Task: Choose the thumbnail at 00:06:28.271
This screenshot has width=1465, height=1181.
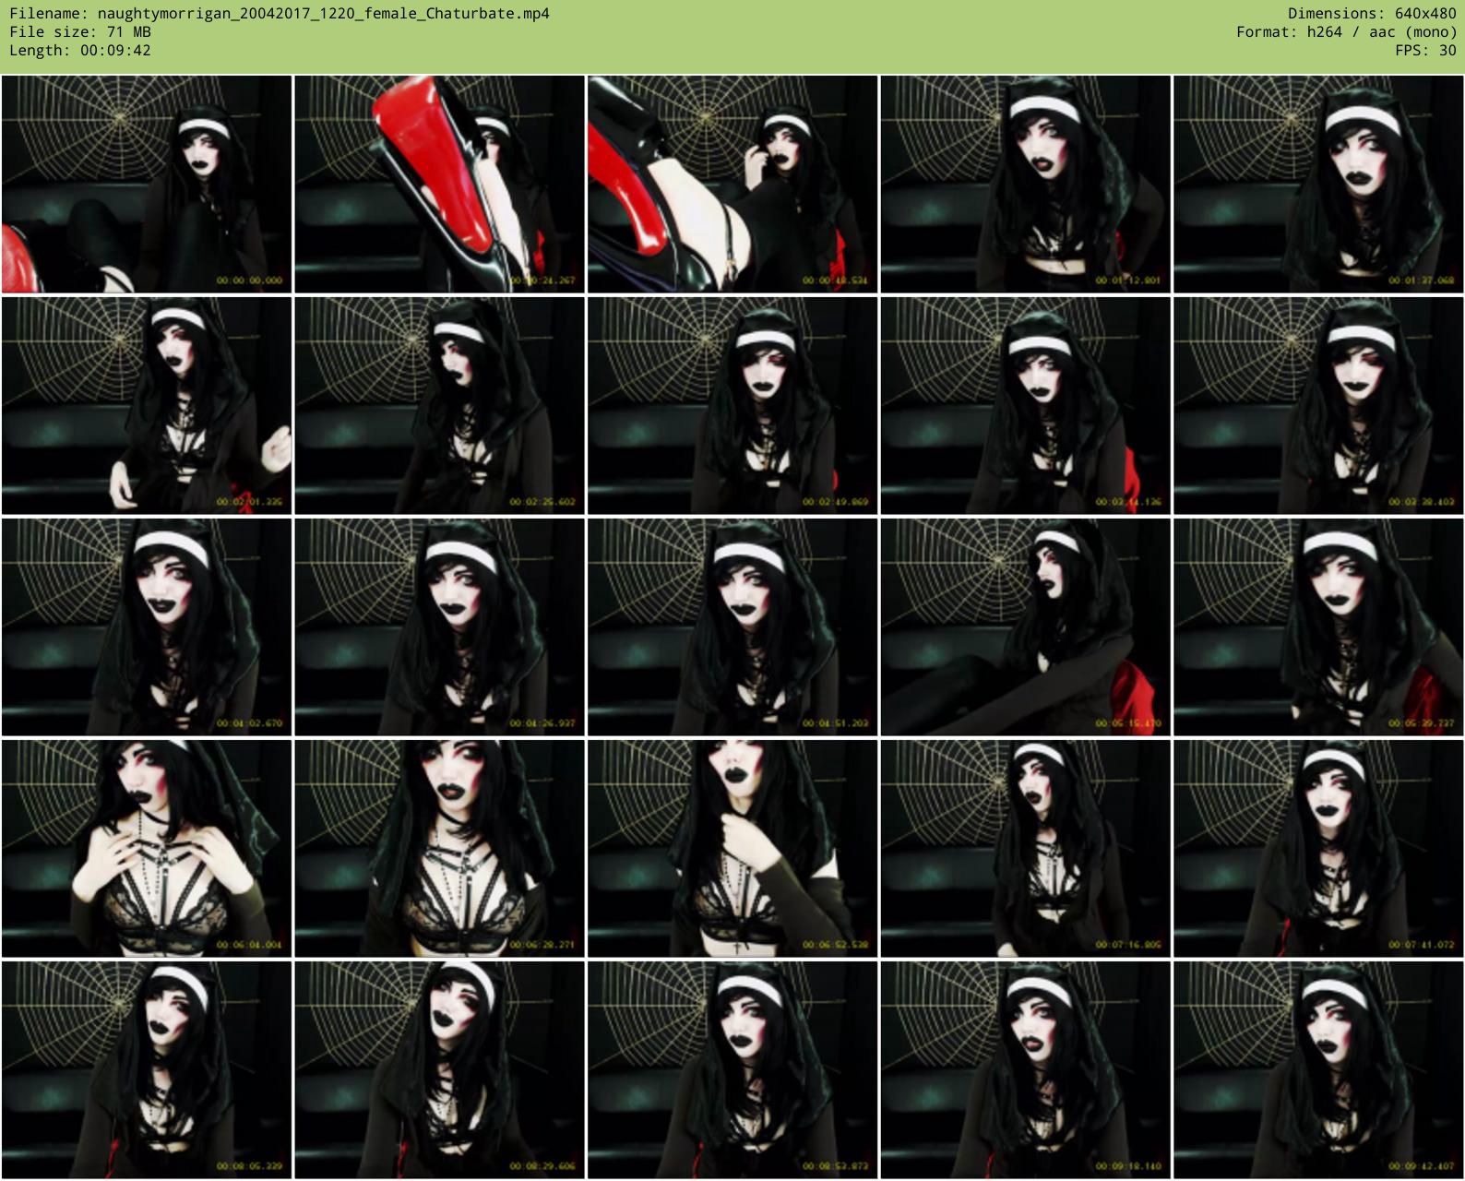Action: (x=439, y=848)
